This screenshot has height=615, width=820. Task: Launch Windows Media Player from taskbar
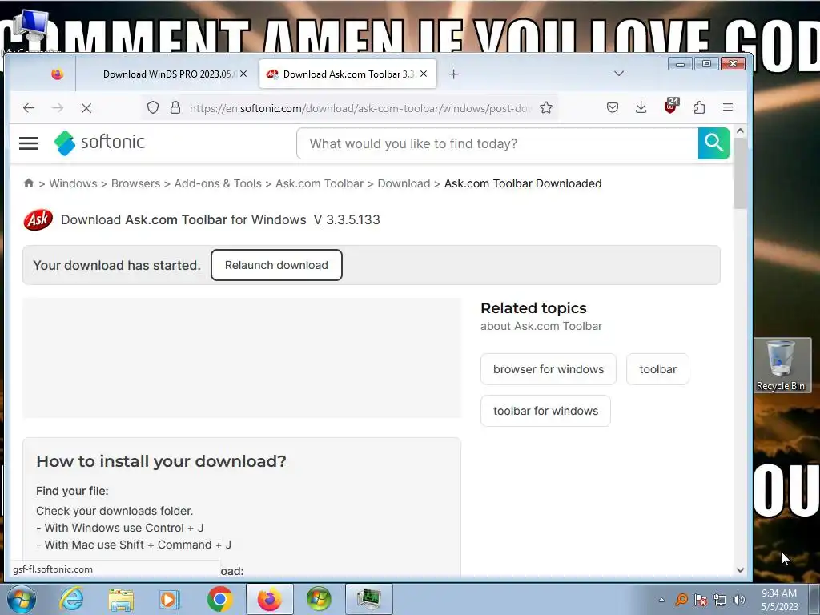[170, 599]
